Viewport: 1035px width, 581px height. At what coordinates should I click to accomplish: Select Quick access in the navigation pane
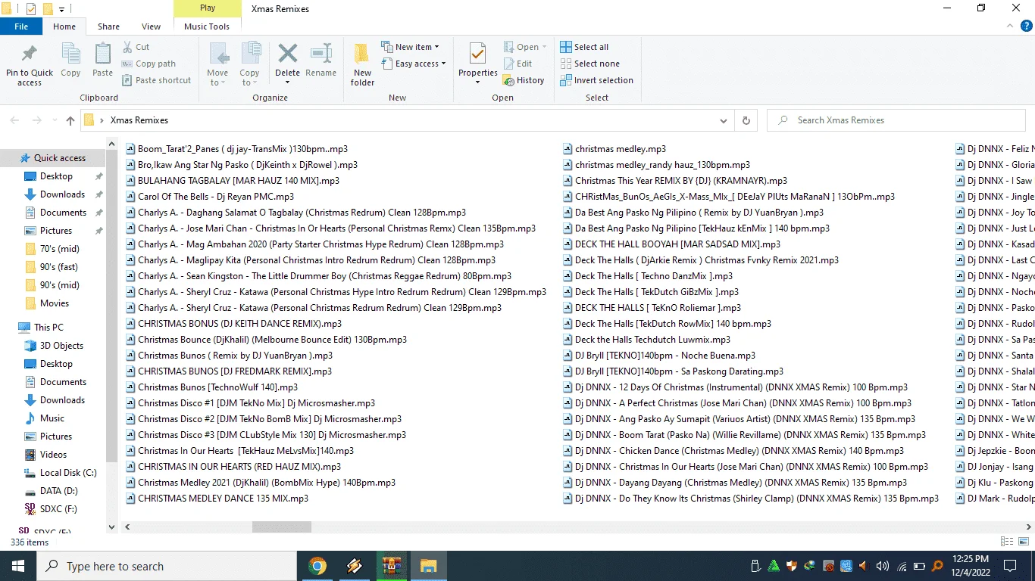[59, 158]
